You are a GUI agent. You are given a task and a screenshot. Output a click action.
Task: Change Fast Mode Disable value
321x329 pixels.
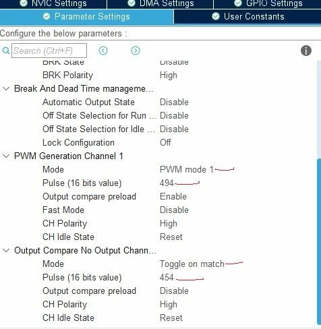pos(174,210)
